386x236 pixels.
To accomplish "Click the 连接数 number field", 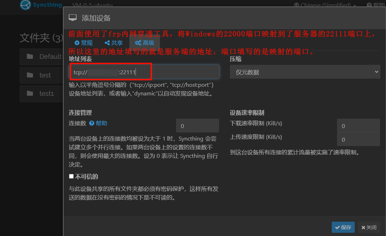I will [x=197, y=126].
